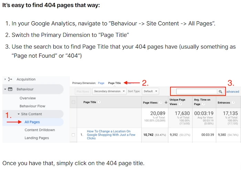The height and width of the screenshot is (170, 241).
Task: Click into the table search box
Action: click(x=197, y=91)
